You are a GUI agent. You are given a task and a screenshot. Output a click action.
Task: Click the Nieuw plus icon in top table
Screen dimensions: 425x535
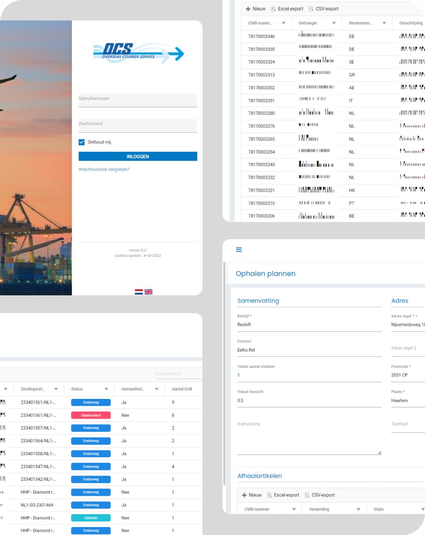[248, 9]
